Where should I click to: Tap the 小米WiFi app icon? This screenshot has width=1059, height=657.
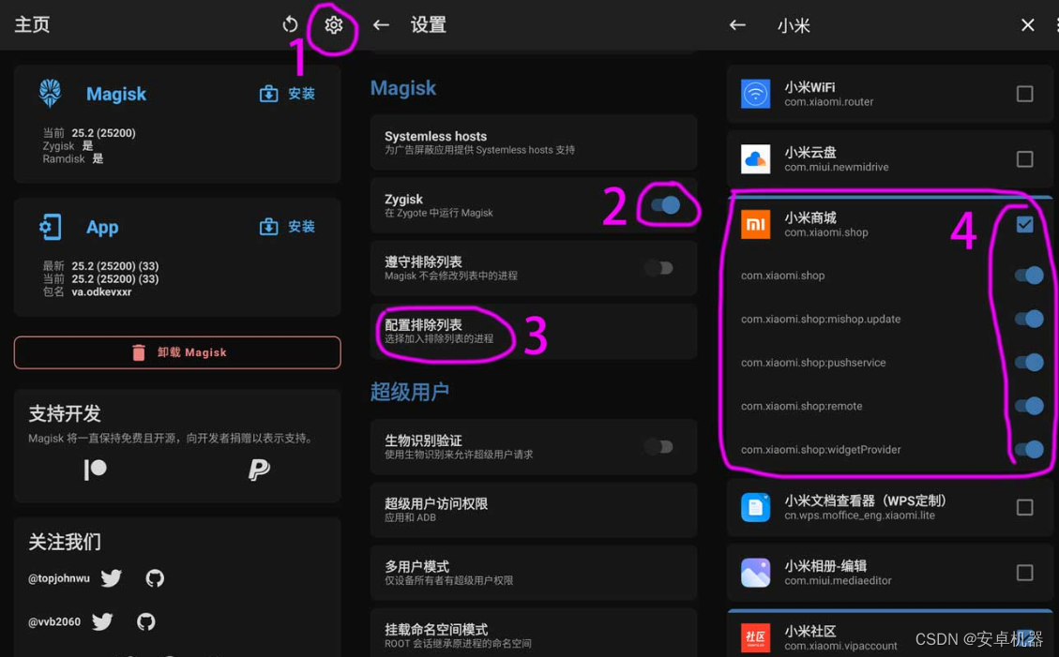point(755,94)
